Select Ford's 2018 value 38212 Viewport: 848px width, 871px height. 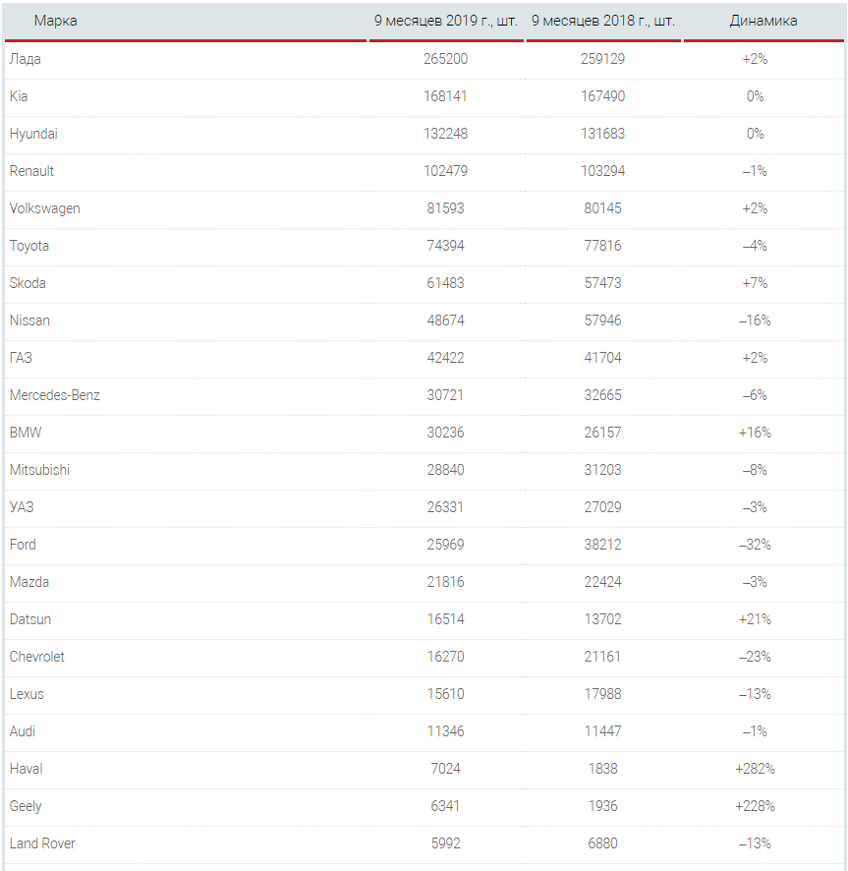pos(603,545)
